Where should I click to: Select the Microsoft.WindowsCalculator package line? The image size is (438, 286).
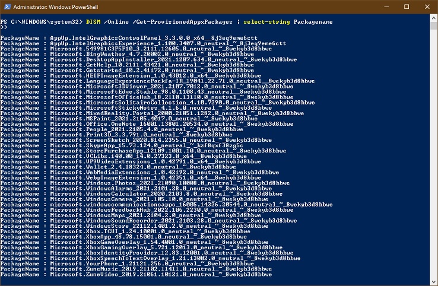141,194
